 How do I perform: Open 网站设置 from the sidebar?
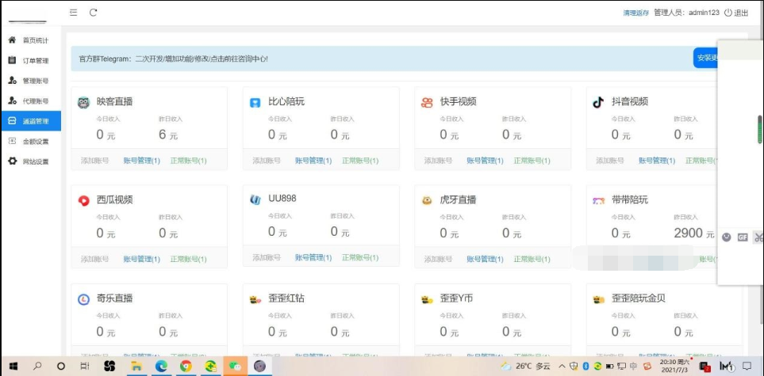click(35, 161)
